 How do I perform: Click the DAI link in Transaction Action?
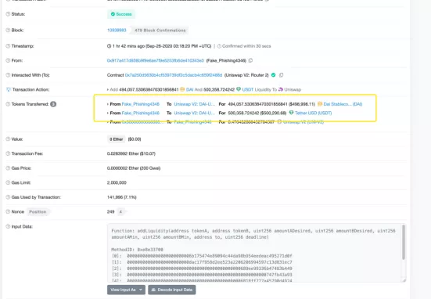pyautogui.click(x=189, y=89)
